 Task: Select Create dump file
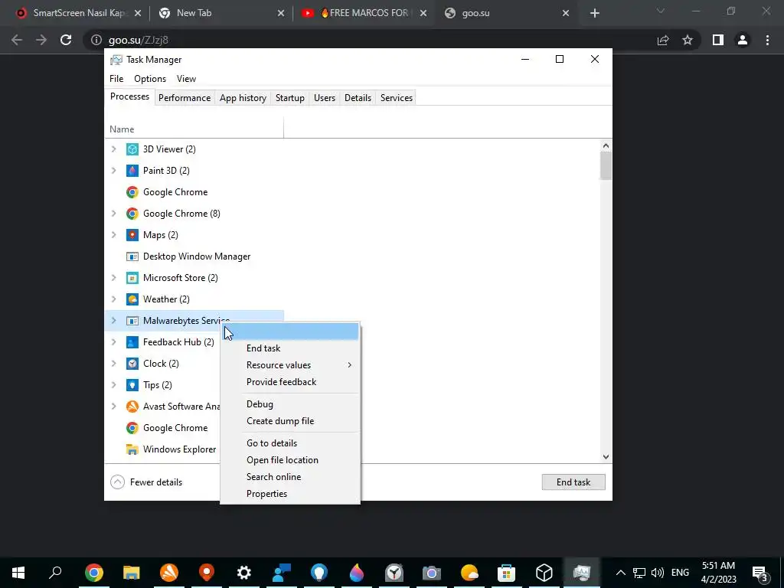pos(290,421)
